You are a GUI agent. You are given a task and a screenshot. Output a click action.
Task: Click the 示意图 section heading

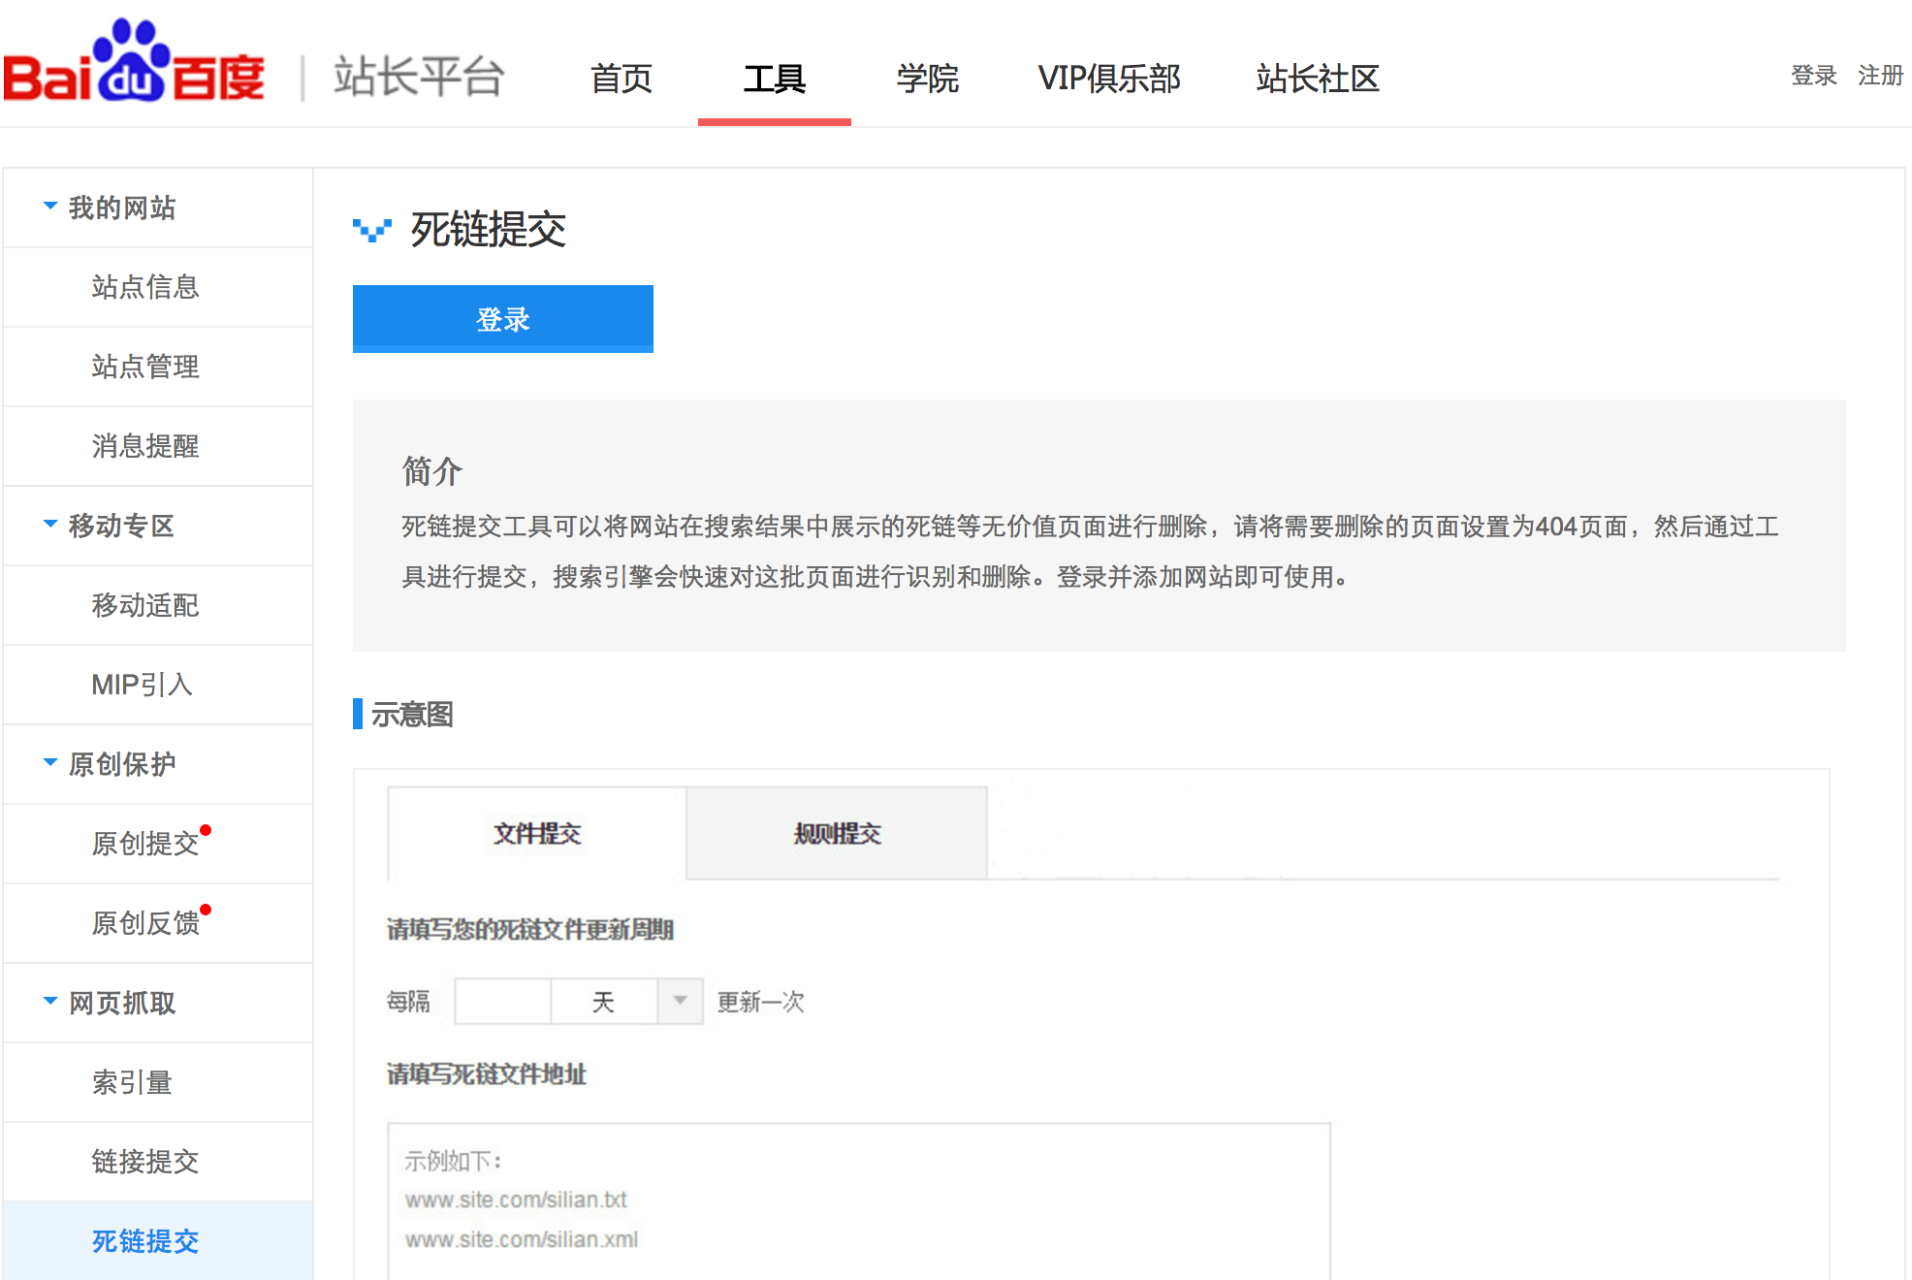[412, 715]
